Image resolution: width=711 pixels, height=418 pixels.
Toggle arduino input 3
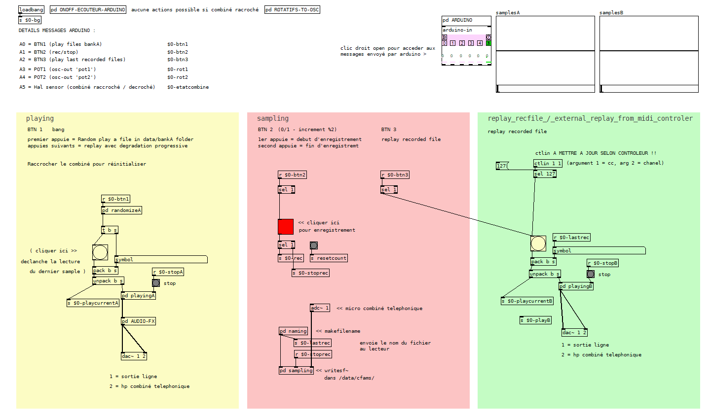click(471, 43)
